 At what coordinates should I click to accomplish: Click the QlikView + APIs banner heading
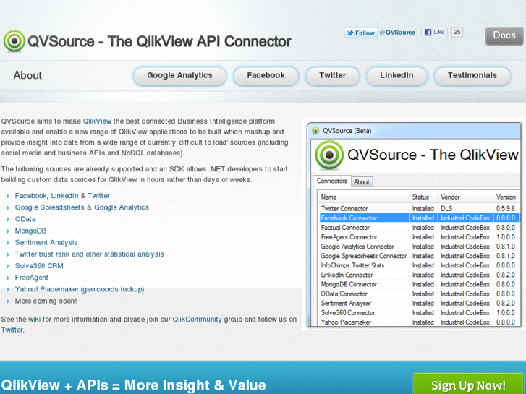click(133, 385)
